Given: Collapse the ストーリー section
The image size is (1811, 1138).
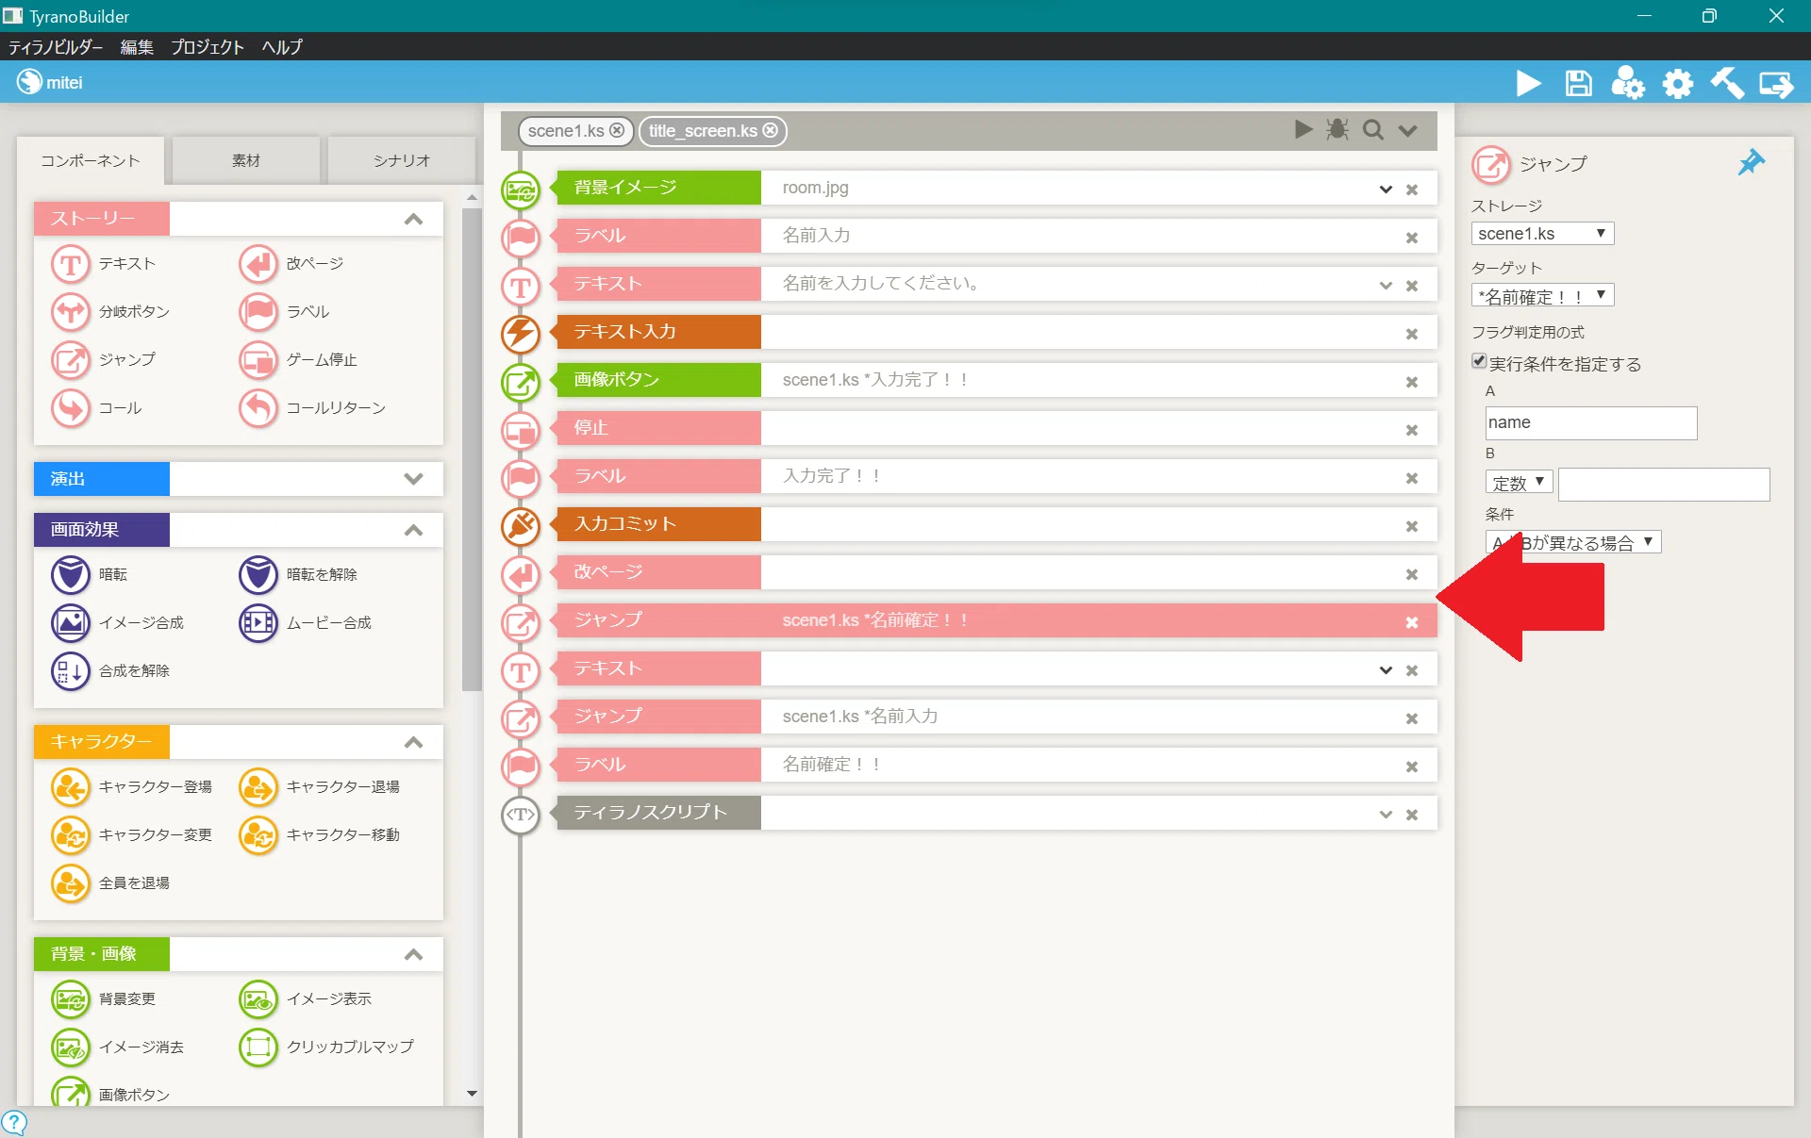Looking at the screenshot, I should coord(412,220).
